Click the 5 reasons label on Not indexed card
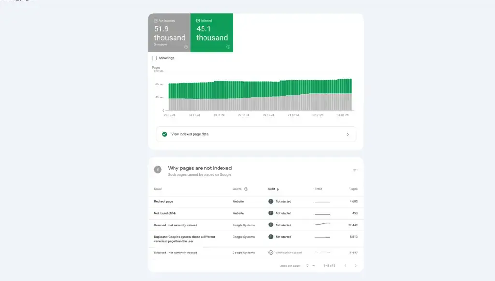495x281 pixels. pos(160,45)
